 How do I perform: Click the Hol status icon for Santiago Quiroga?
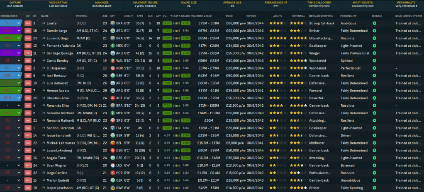(x=28, y=53)
